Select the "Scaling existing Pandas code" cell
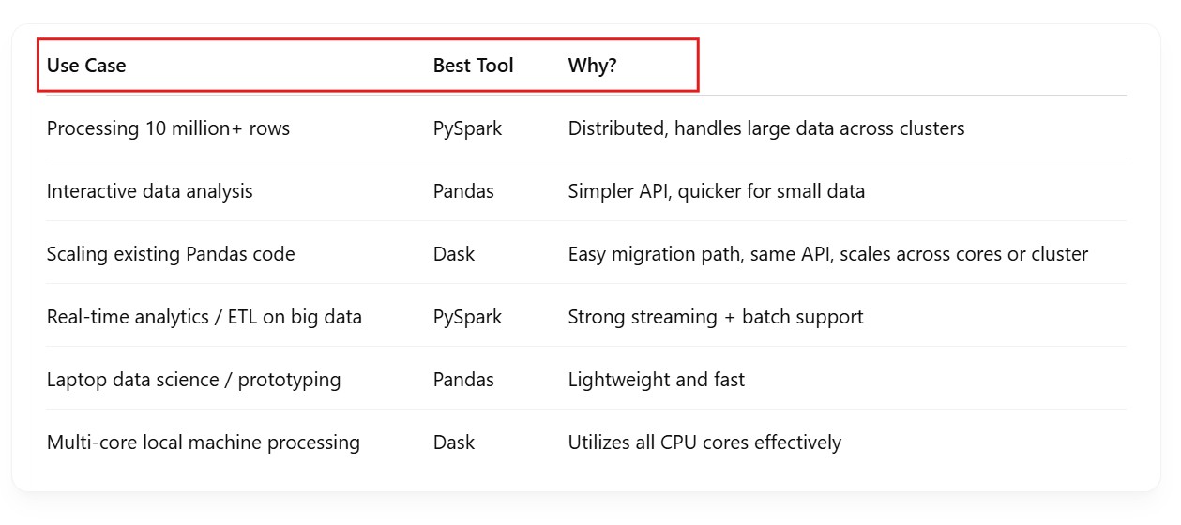The image size is (1181, 525). pyautogui.click(x=171, y=254)
